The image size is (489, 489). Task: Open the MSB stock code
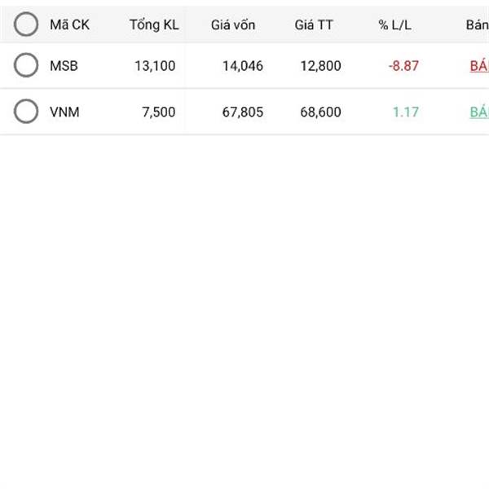(64, 66)
